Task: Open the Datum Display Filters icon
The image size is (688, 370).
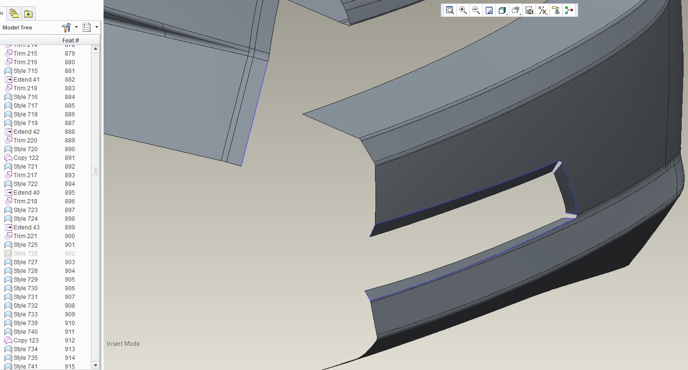Action: tap(543, 10)
